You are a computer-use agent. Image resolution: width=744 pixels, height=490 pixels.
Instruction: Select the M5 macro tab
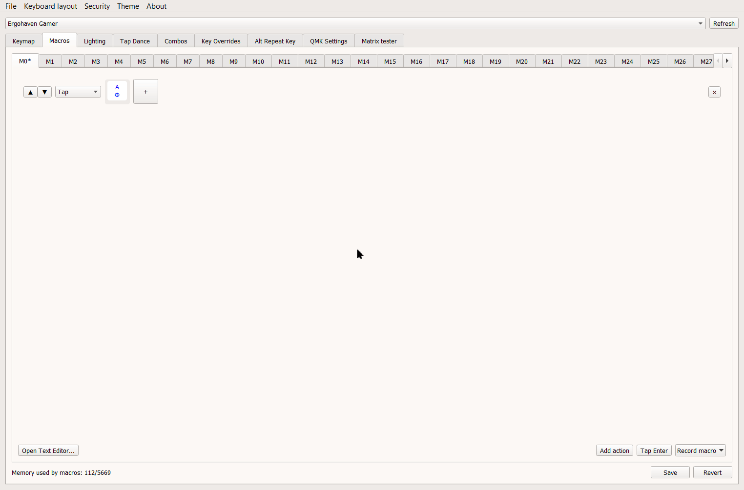(142, 62)
